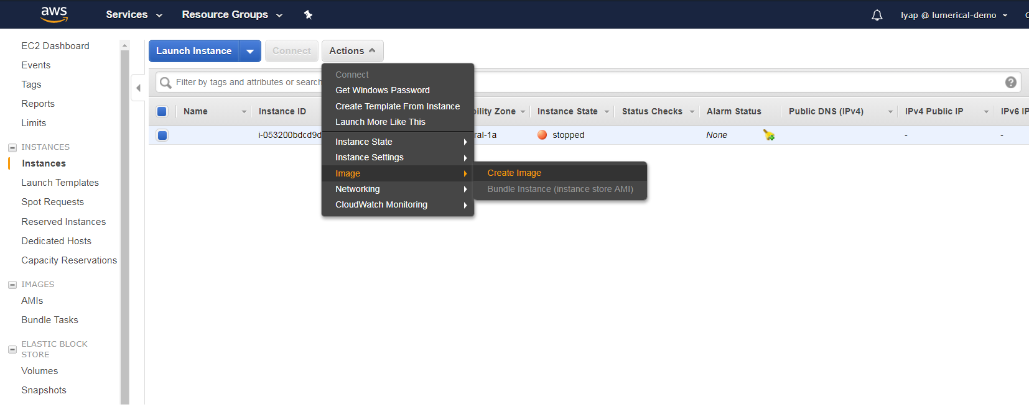Open the Snapshots page

click(x=44, y=390)
